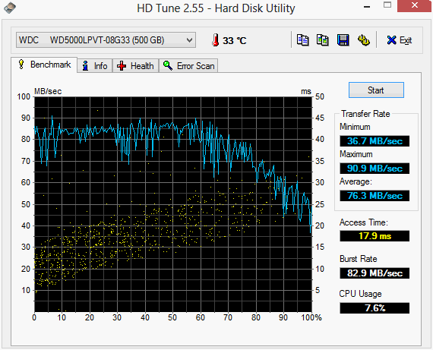Click the Access Time 17.9 ms field
Image resolution: width=433 pixels, height=350 pixels.
[375, 236]
